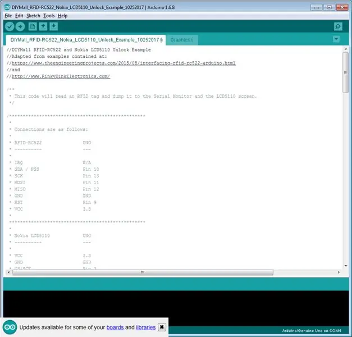Maximize the Arduino IDE window
Viewport: 352px width, 337px height.
pos(329,7)
